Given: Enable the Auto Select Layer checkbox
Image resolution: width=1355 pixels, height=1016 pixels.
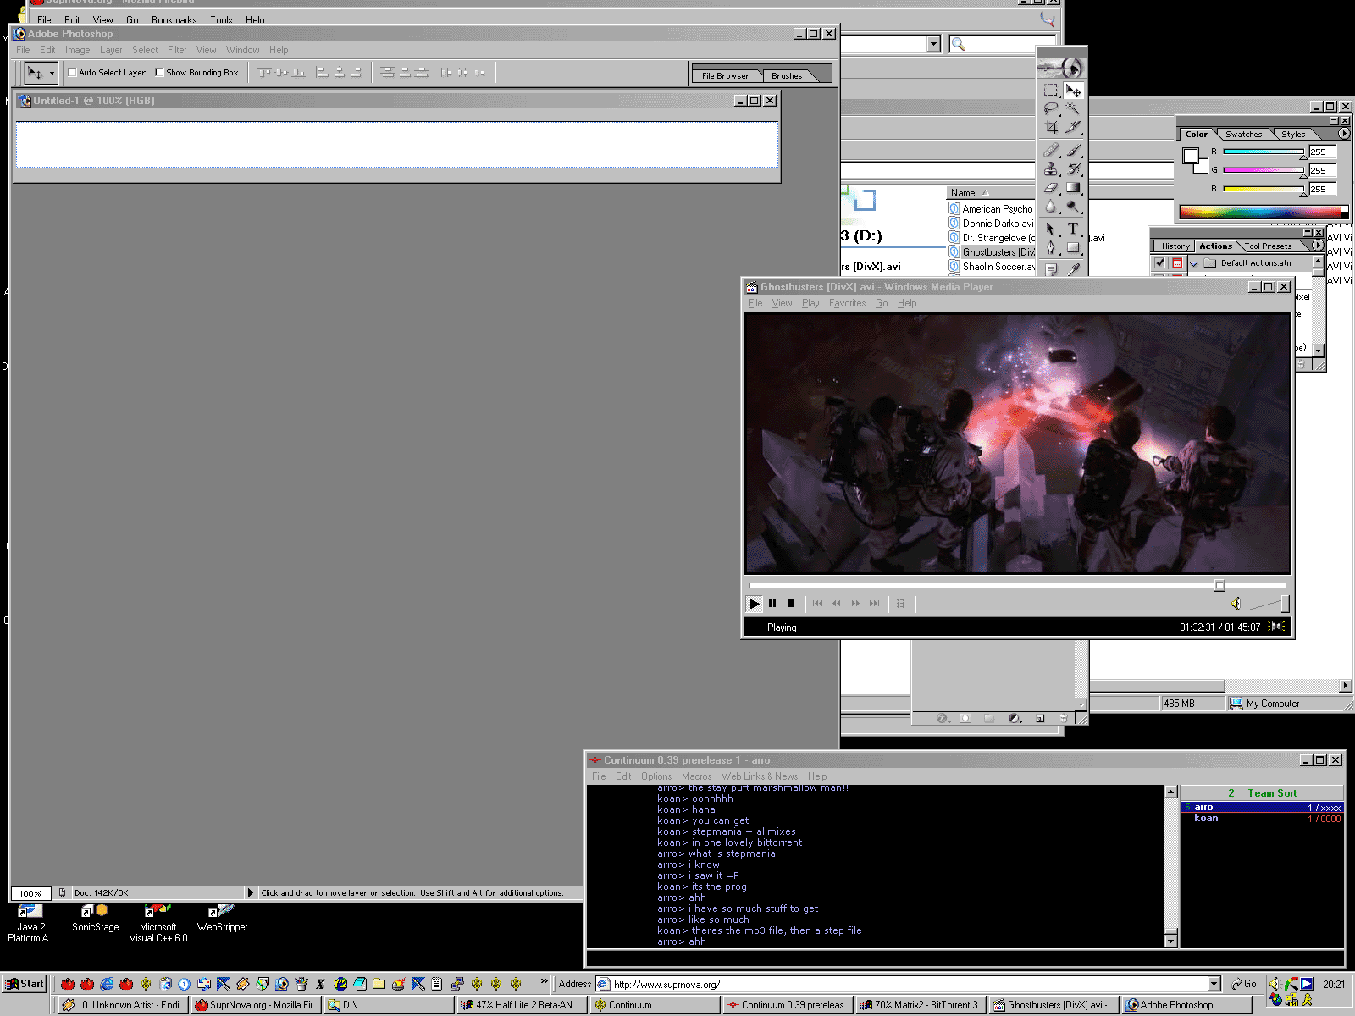Looking at the screenshot, I should pyautogui.click(x=73, y=73).
